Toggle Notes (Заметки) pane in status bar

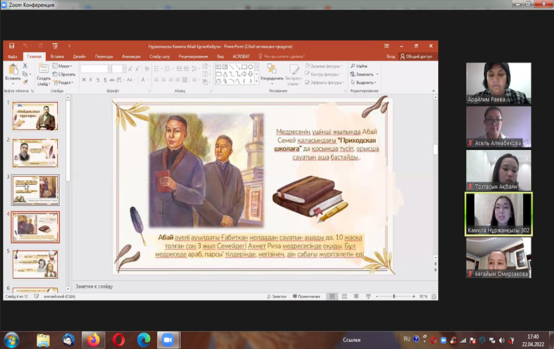pyautogui.click(x=277, y=296)
